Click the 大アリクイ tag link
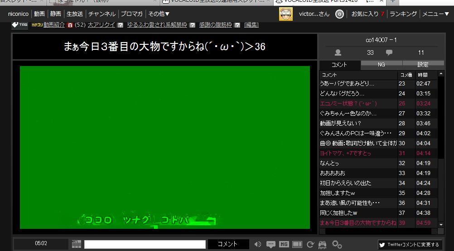 101,25
